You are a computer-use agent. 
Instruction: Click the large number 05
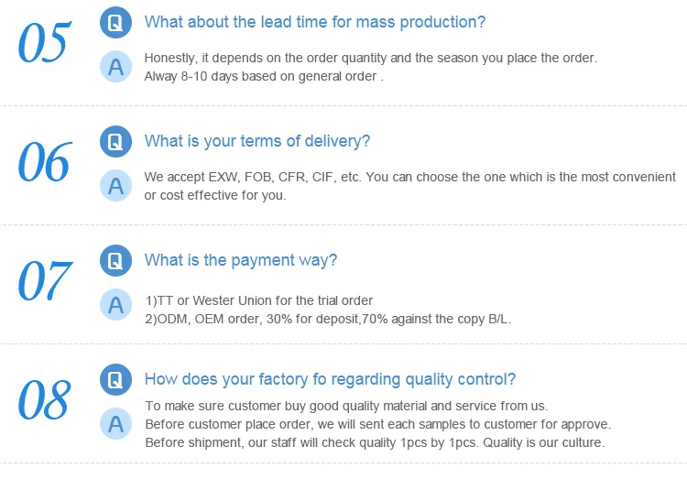(x=44, y=44)
